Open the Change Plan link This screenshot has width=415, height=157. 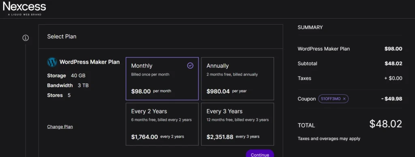60,127
